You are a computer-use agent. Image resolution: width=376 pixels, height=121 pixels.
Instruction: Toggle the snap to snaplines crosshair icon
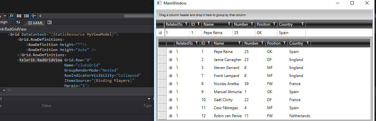[33, 16]
